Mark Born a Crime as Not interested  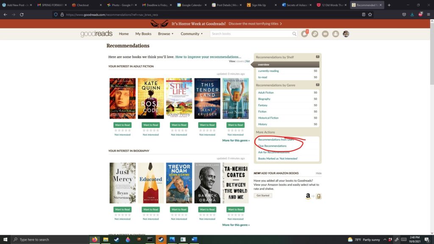[x=179, y=219]
